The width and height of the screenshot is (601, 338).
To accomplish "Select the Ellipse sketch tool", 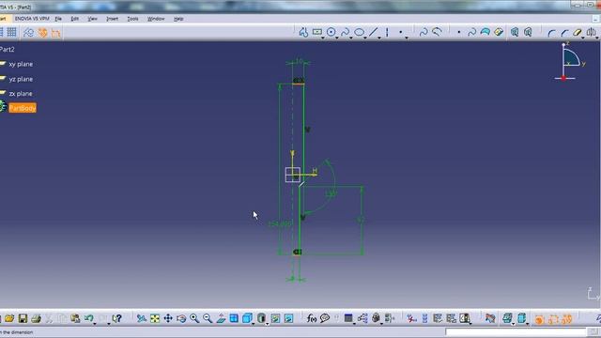I will (x=359, y=33).
